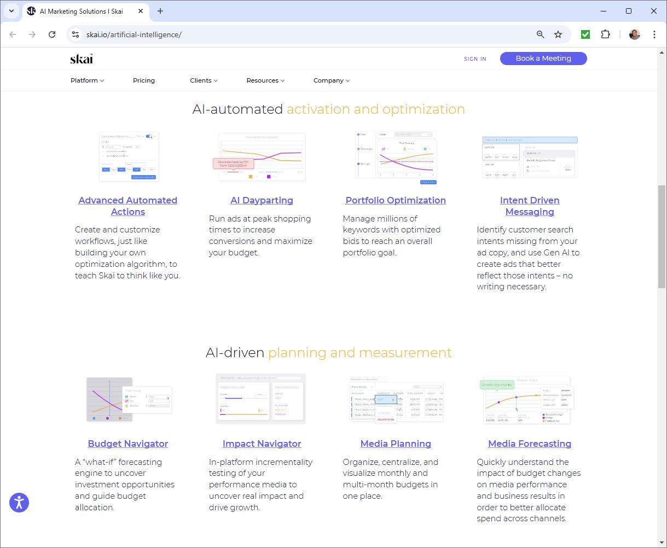This screenshot has height=548, width=667.
Task: Click the Advanced Automated Actions illustration
Action: coord(129,156)
